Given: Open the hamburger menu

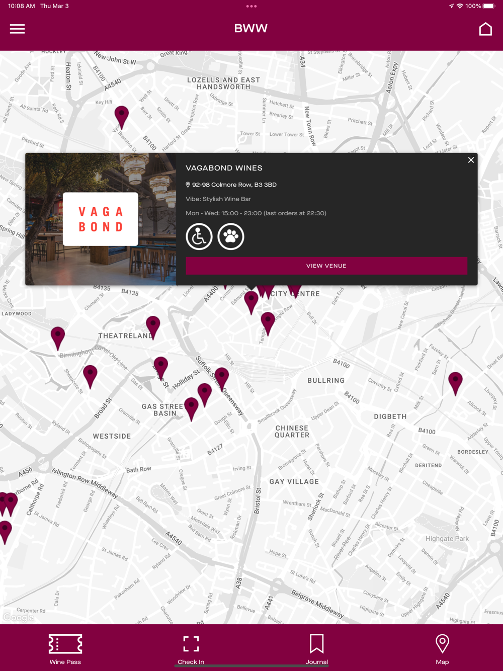Looking at the screenshot, I should pyautogui.click(x=17, y=29).
